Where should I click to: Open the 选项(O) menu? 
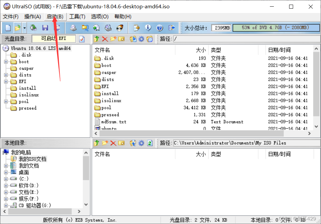[x=100, y=17]
